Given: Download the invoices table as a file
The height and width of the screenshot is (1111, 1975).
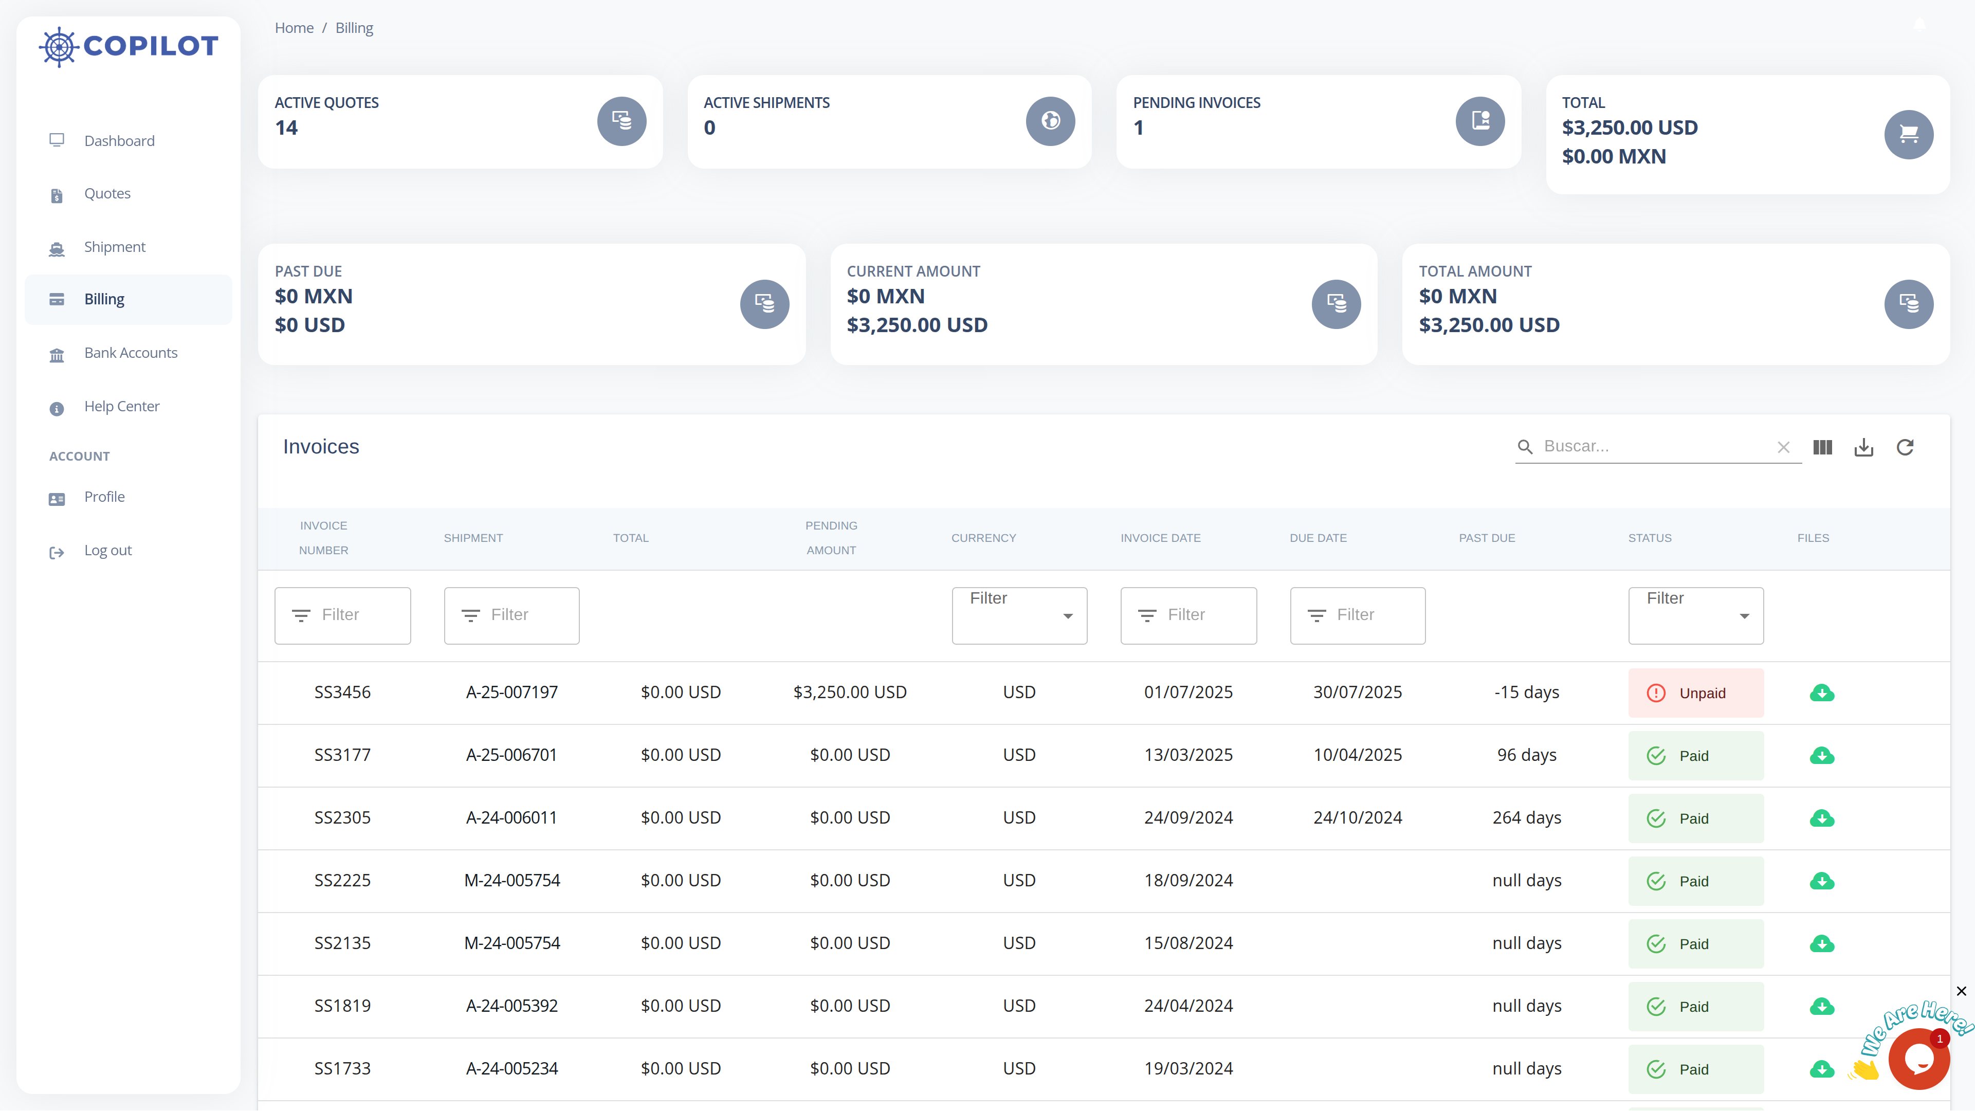Looking at the screenshot, I should [1864, 447].
